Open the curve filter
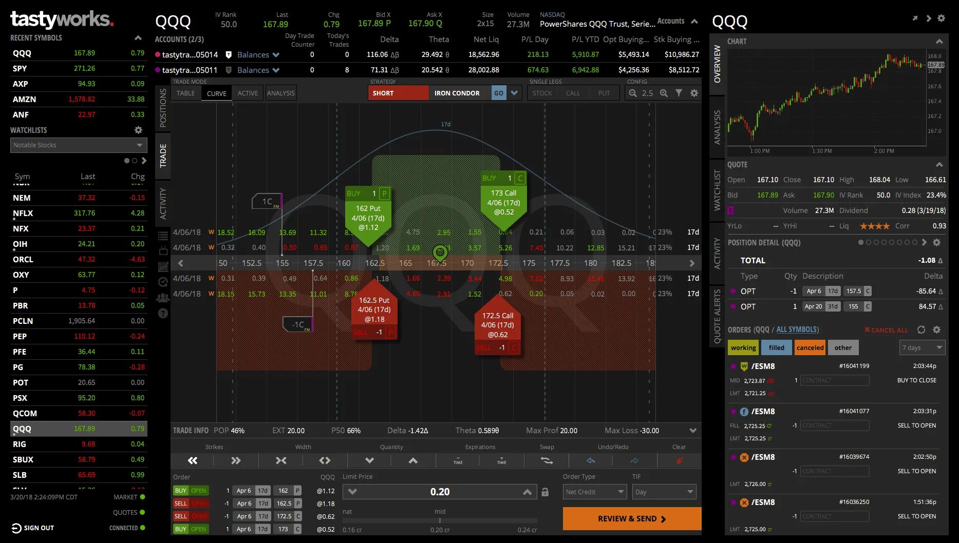The height and width of the screenshot is (543, 959). [679, 93]
